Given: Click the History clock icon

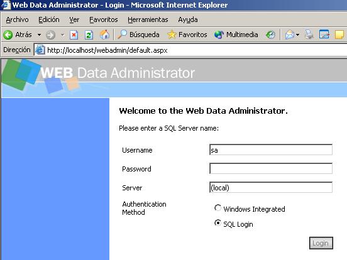Looking at the screenshot, I should pos(270,35).
